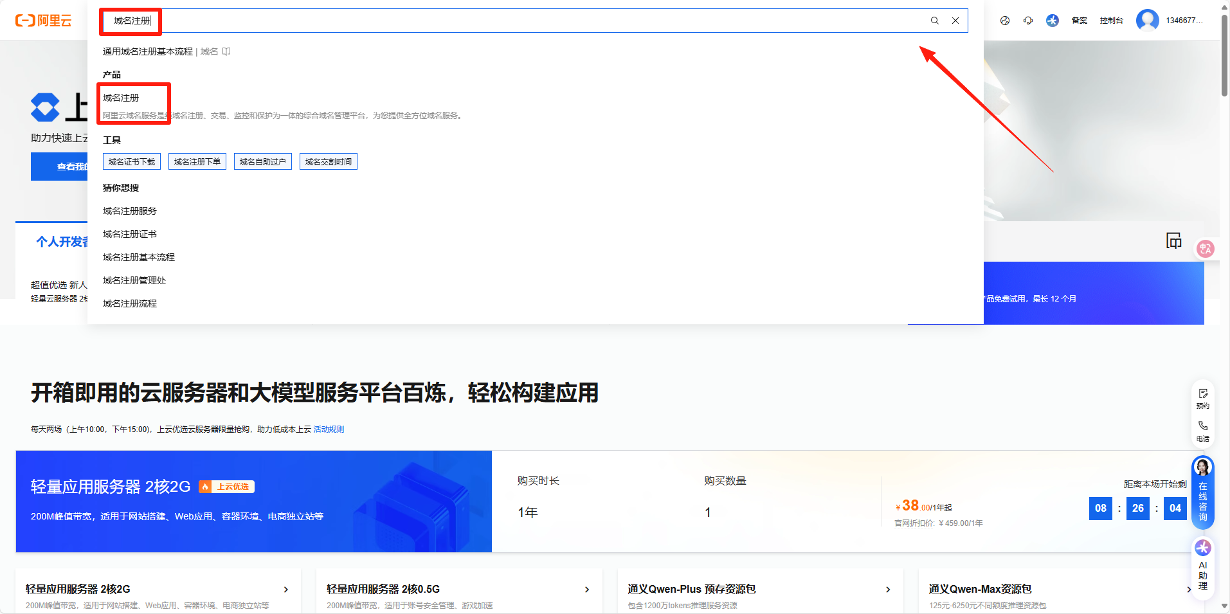The width and height of the screenshot is (1230, 614).
Task: Click the countdown hours box 08
Action: (1101, 508)
